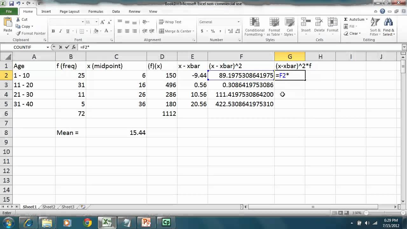Click the Insert Function fx icon

74,47
